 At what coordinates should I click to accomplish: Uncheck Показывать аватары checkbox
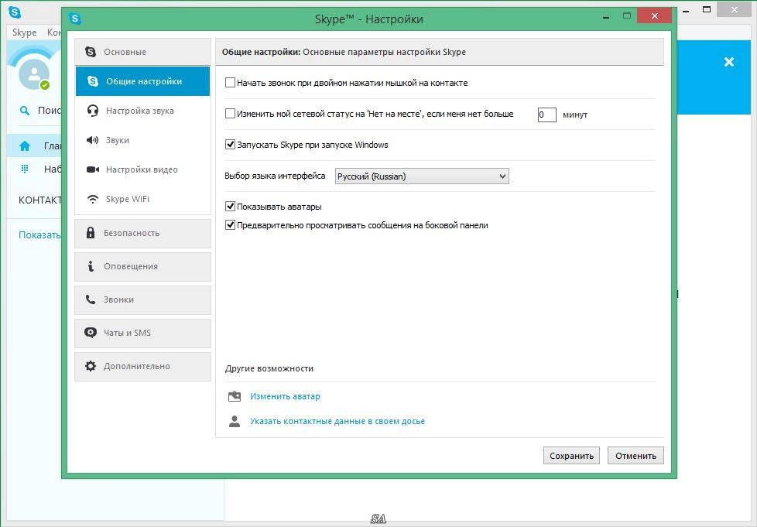pyautogui.click(x=231, y=206)
